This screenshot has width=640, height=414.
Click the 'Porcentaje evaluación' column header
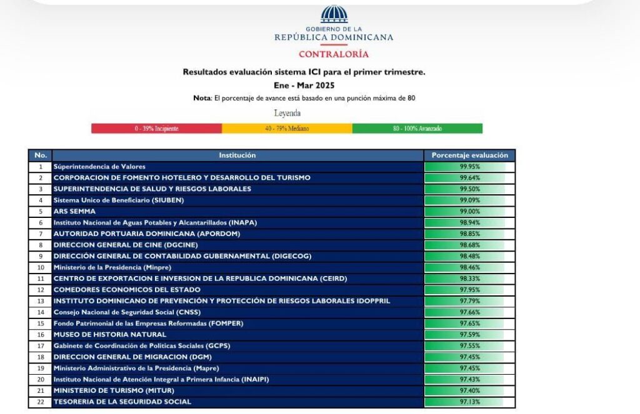[x=470, y=155]
